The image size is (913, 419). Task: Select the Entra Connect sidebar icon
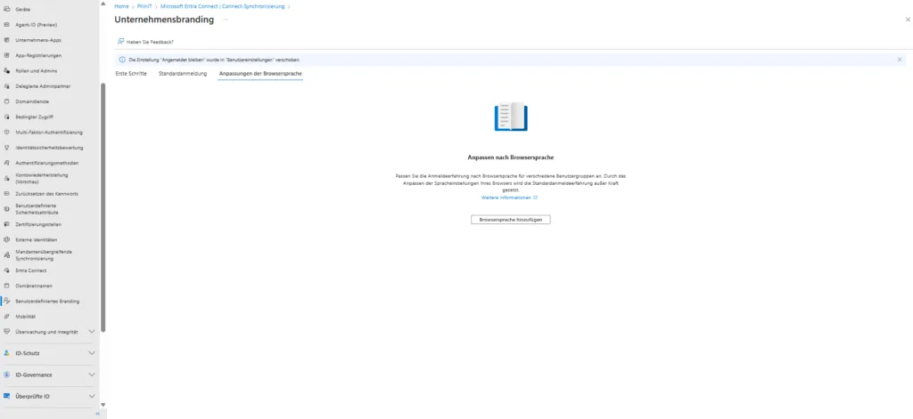pos(6,270)
